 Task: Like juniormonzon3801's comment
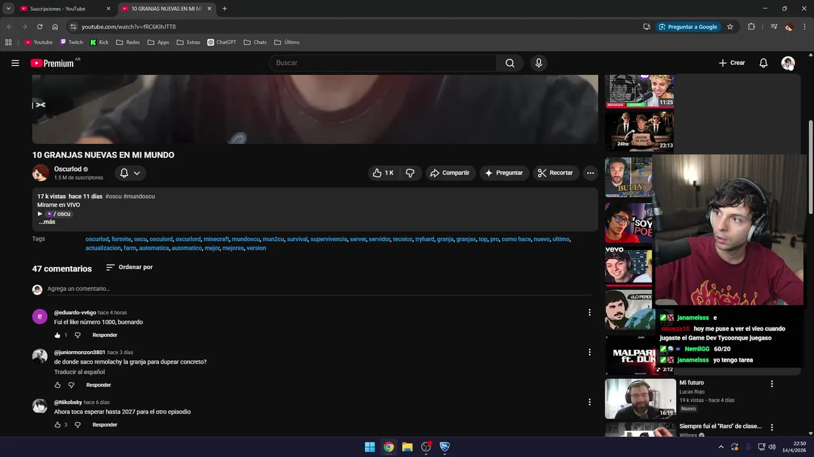[x=58, y=385]
